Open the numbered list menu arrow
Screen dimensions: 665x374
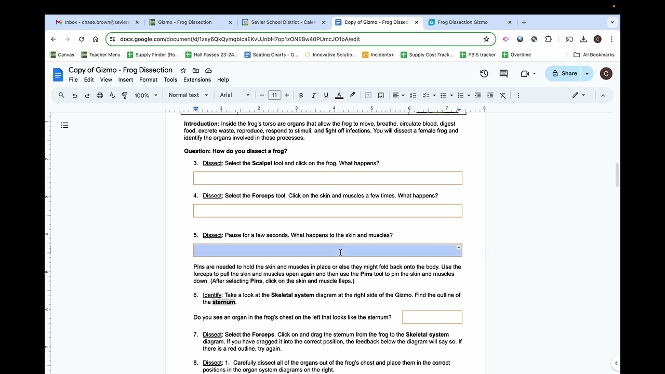pyautogui.click(x=469, y=96)
